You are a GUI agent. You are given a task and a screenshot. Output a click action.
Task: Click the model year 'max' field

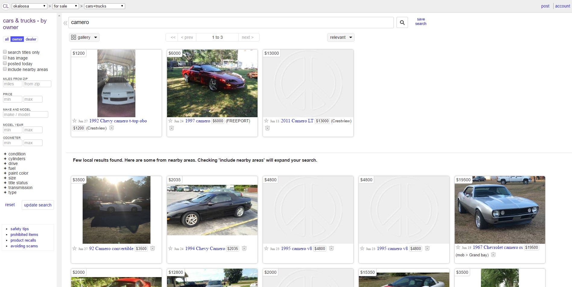click(33, 130)
